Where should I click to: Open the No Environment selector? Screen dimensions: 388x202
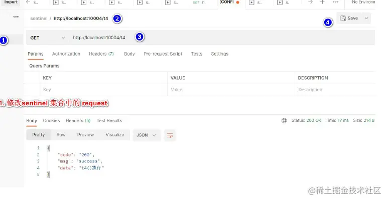(363, 2)
